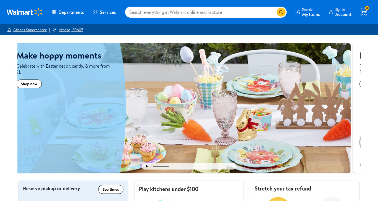
Task: Open the shopping cart icon
Action: 364,10
